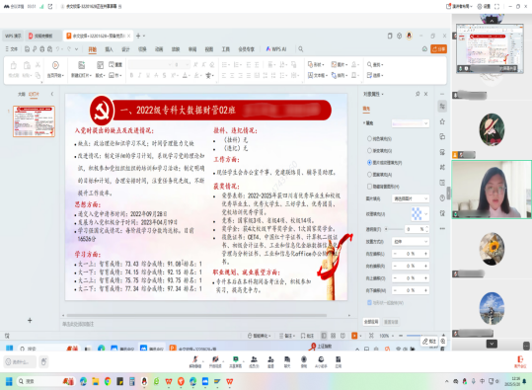Open the Design ribbon tab
The height and width of the screenshot is (390, 532).
click(x=125, y=49)
